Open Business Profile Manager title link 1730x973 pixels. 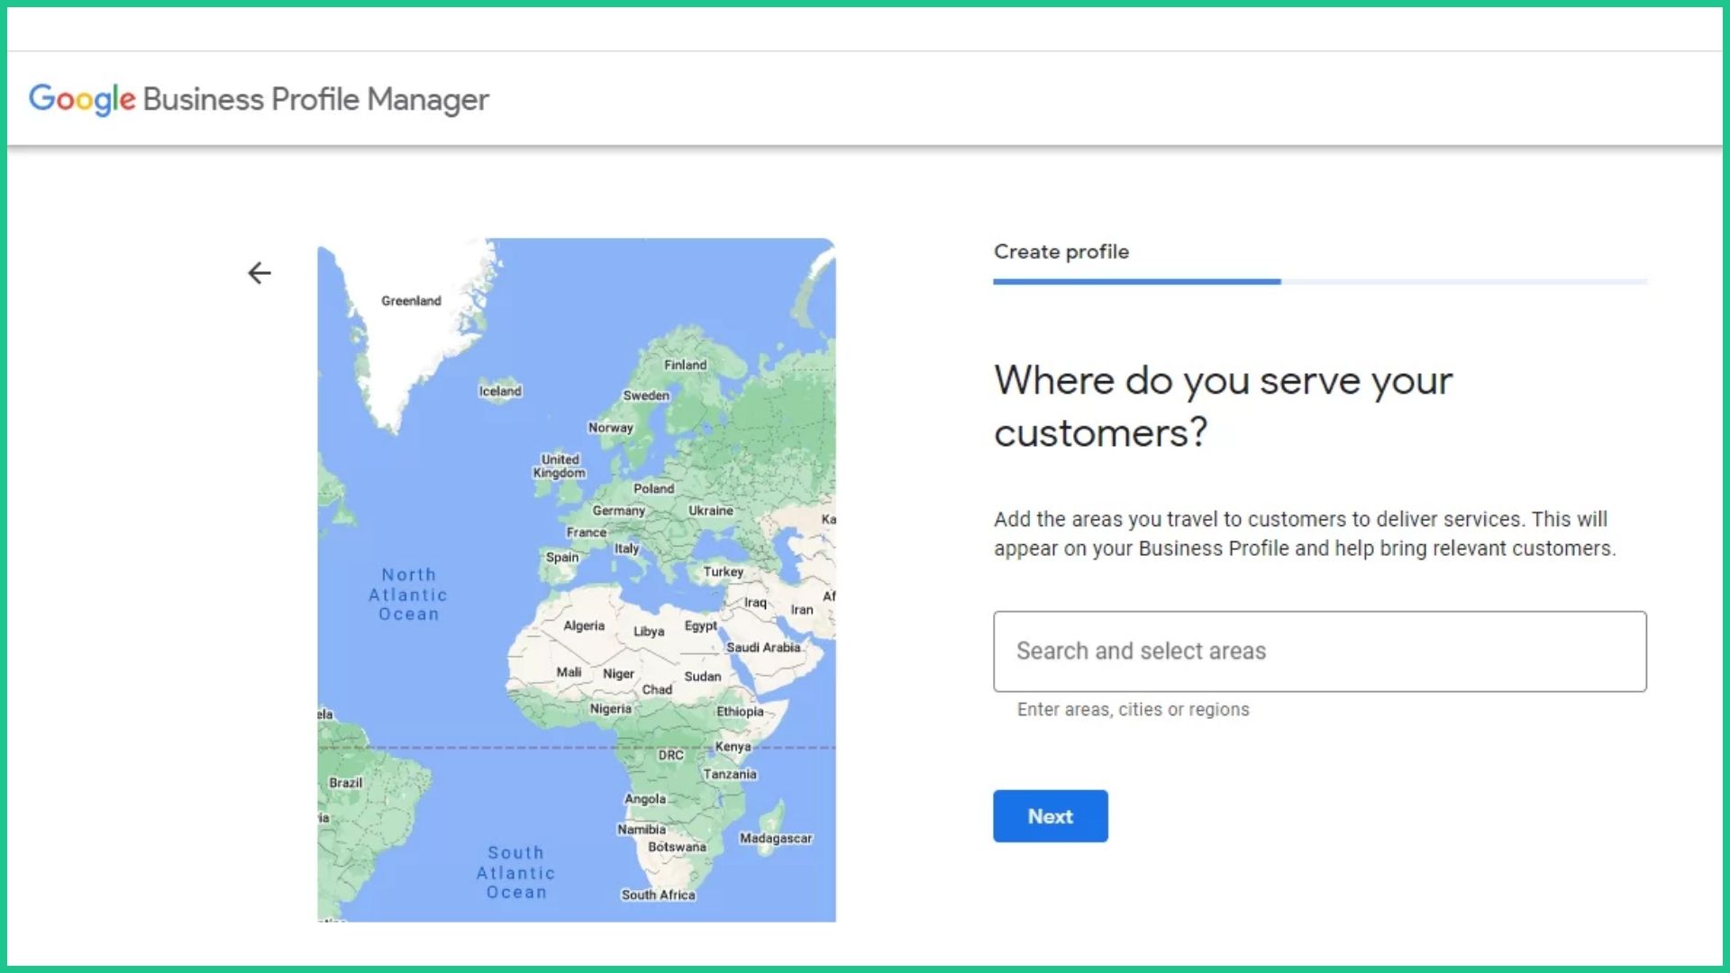tap(315, 99)
